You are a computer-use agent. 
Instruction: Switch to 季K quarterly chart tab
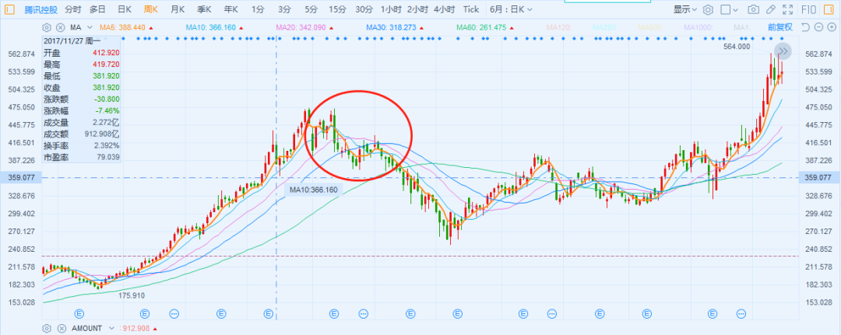204,9
